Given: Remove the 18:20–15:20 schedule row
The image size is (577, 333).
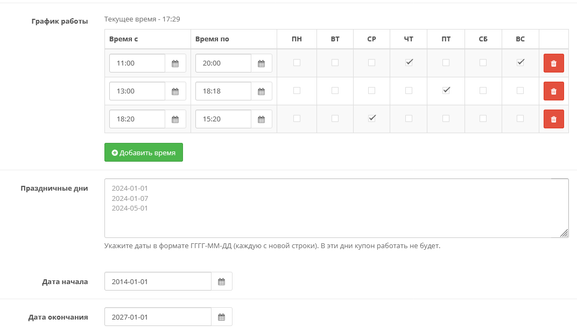Looking at the screenshot, I should 553,119.
